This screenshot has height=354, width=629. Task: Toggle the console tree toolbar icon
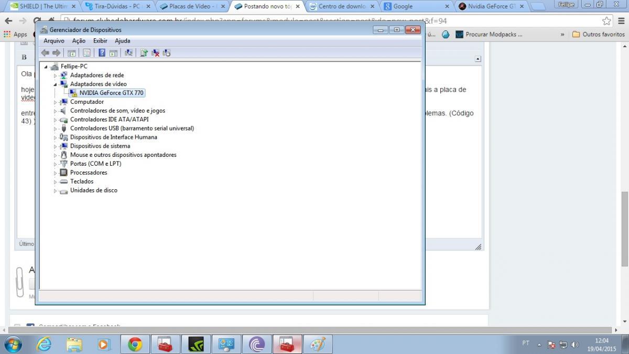pos(72,53)
